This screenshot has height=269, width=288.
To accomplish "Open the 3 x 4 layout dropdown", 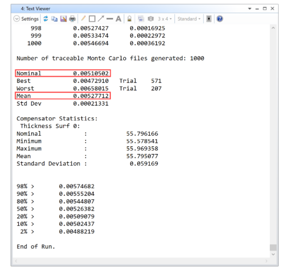I will 165,19.
